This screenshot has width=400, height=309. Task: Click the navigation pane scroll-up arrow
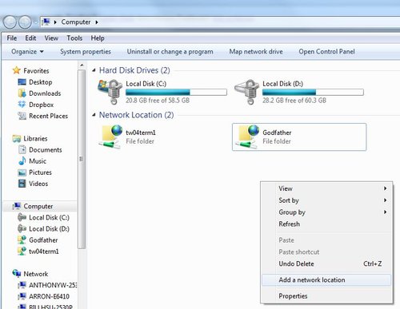[x=82, y=65]
